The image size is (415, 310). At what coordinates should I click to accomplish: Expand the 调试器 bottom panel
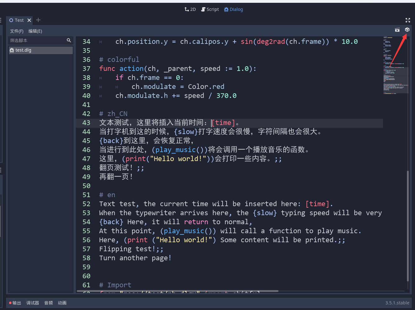(33, 303)
